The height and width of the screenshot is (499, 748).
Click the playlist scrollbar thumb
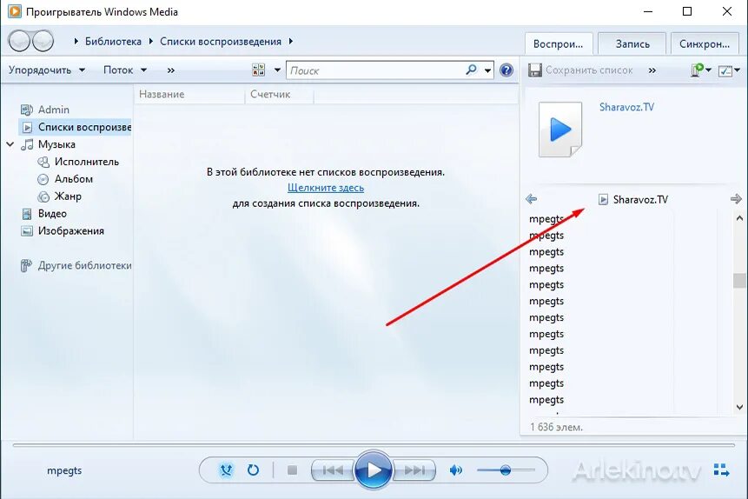click(x=739, y=280)
